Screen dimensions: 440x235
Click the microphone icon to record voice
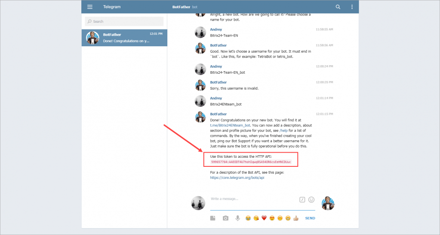tap(237, 218)
